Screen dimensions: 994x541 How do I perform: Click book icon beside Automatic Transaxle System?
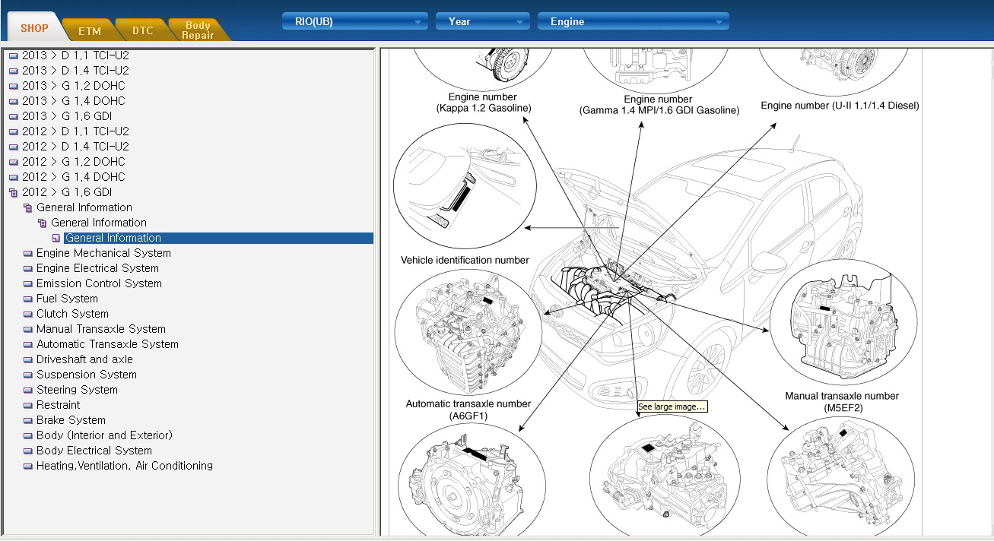point(28,344)
